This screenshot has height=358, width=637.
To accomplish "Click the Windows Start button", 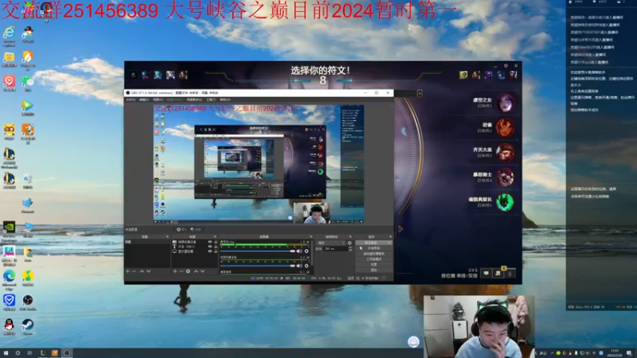I will click(x=6, y=353).
